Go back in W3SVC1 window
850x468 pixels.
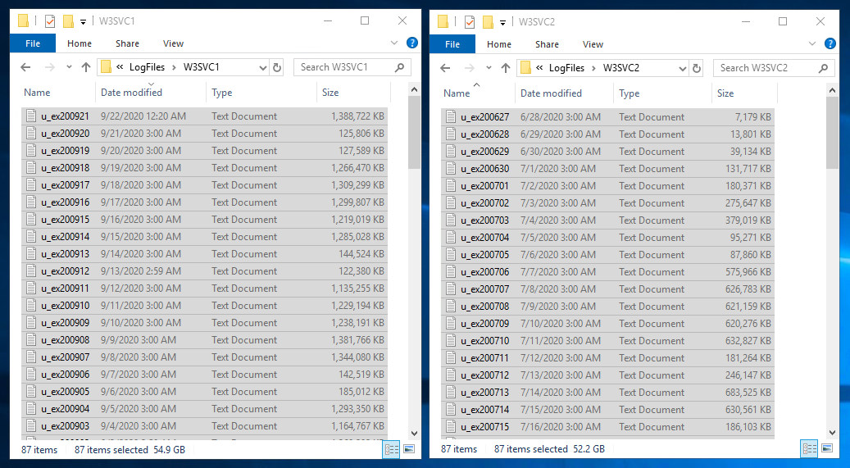point(25,67)
